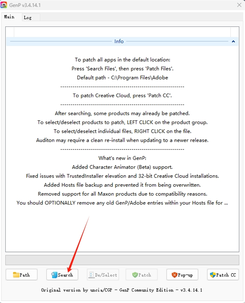Select the 'What's new in GenP:' line

point(122,158)
